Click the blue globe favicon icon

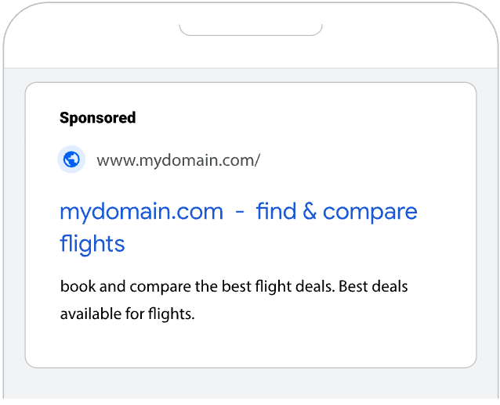[71, 160]
